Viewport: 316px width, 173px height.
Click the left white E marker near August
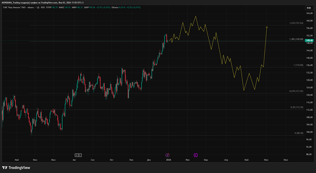[76, 155]
